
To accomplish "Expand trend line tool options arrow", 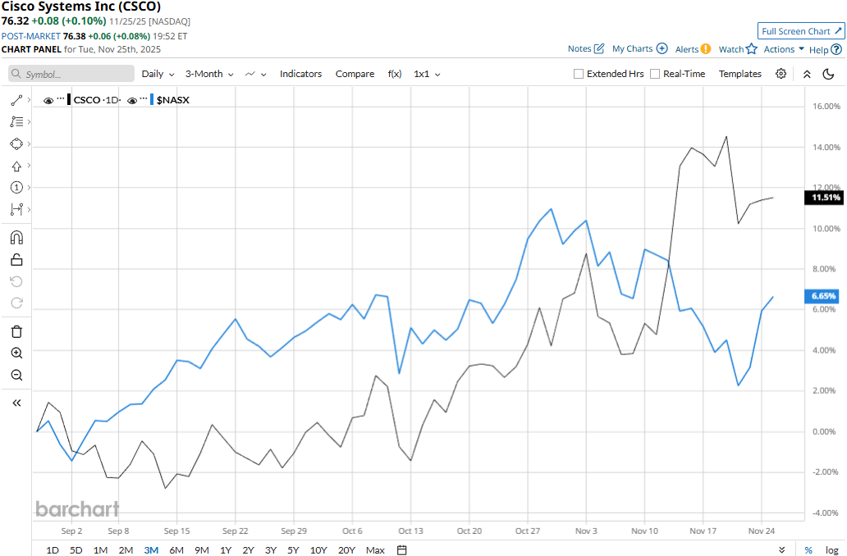I will click(x=29, y=100).
